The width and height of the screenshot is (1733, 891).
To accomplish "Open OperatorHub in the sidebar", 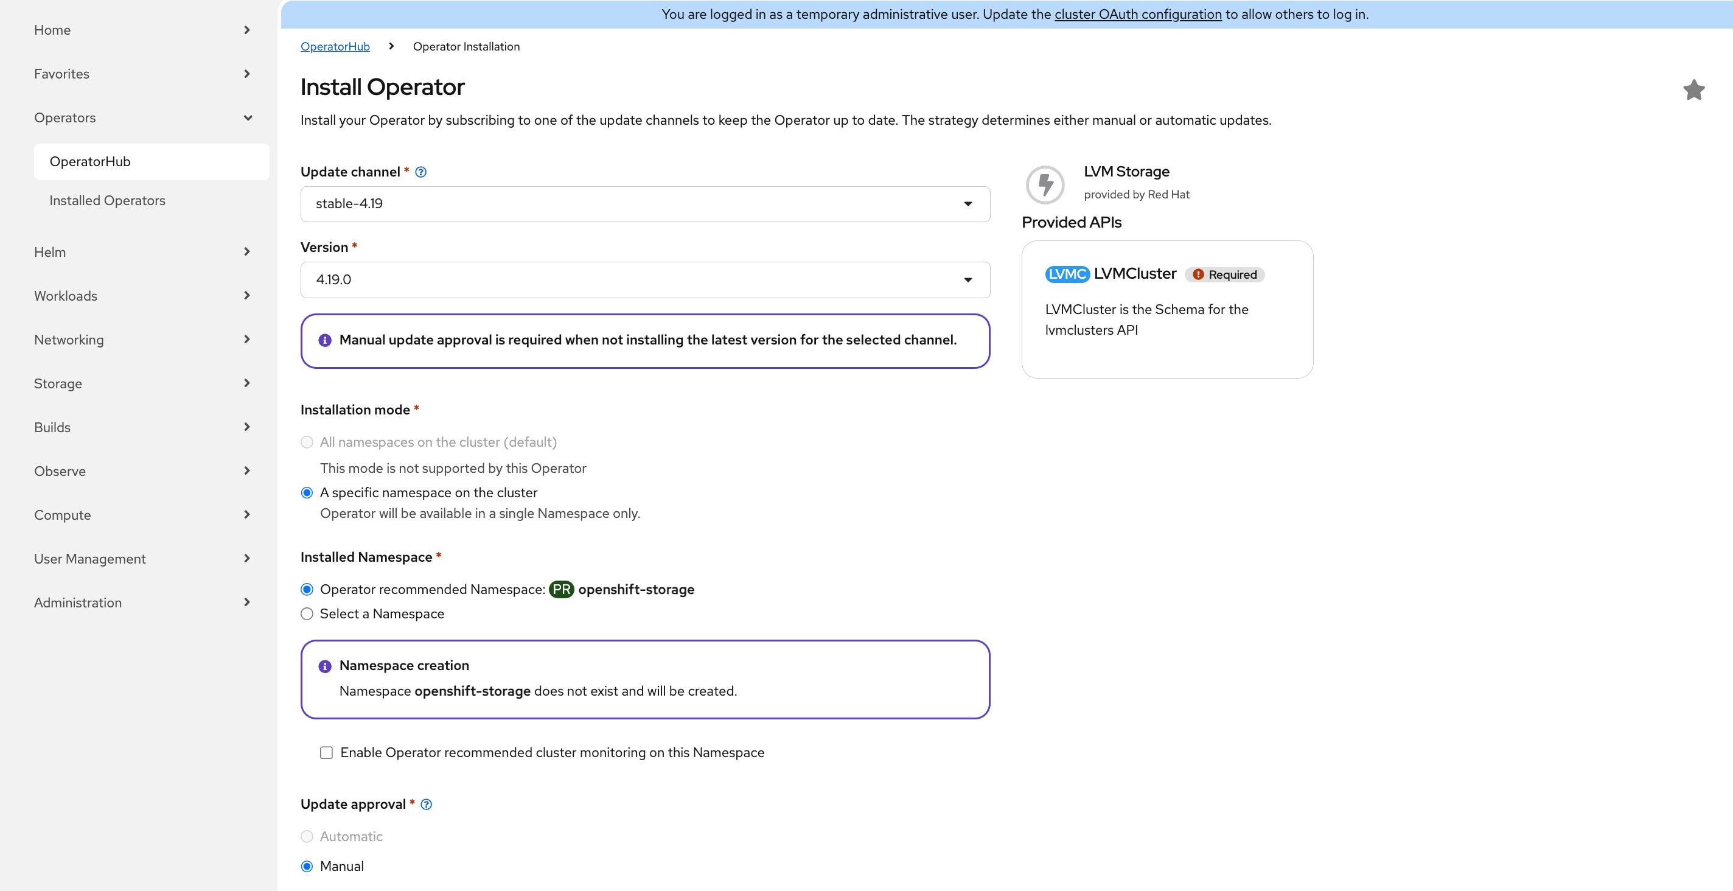I will point(152,161).
